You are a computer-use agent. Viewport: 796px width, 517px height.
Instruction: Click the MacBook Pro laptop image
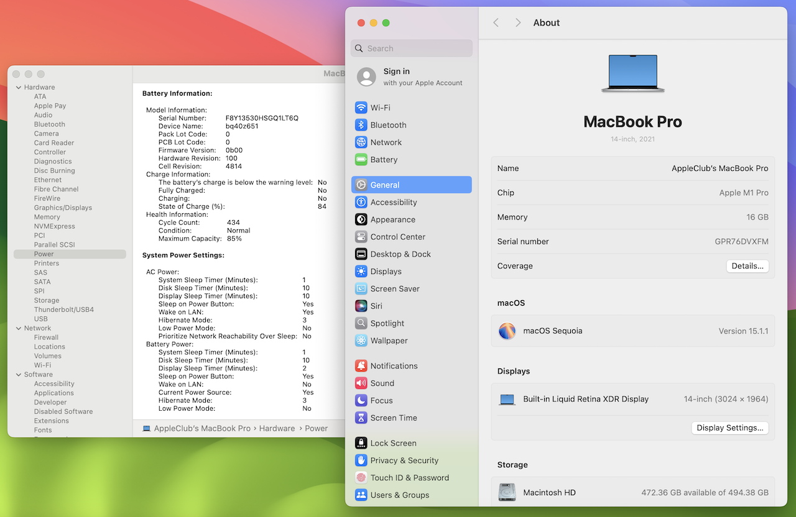(633, 73)
